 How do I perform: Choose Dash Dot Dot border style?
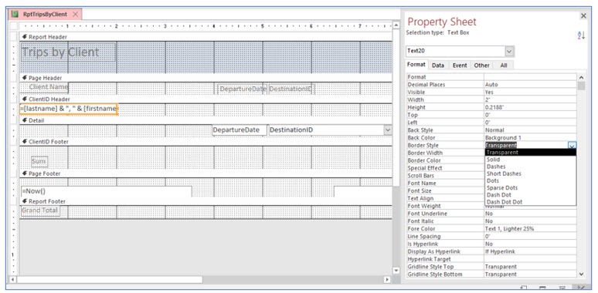coord(530,202)
